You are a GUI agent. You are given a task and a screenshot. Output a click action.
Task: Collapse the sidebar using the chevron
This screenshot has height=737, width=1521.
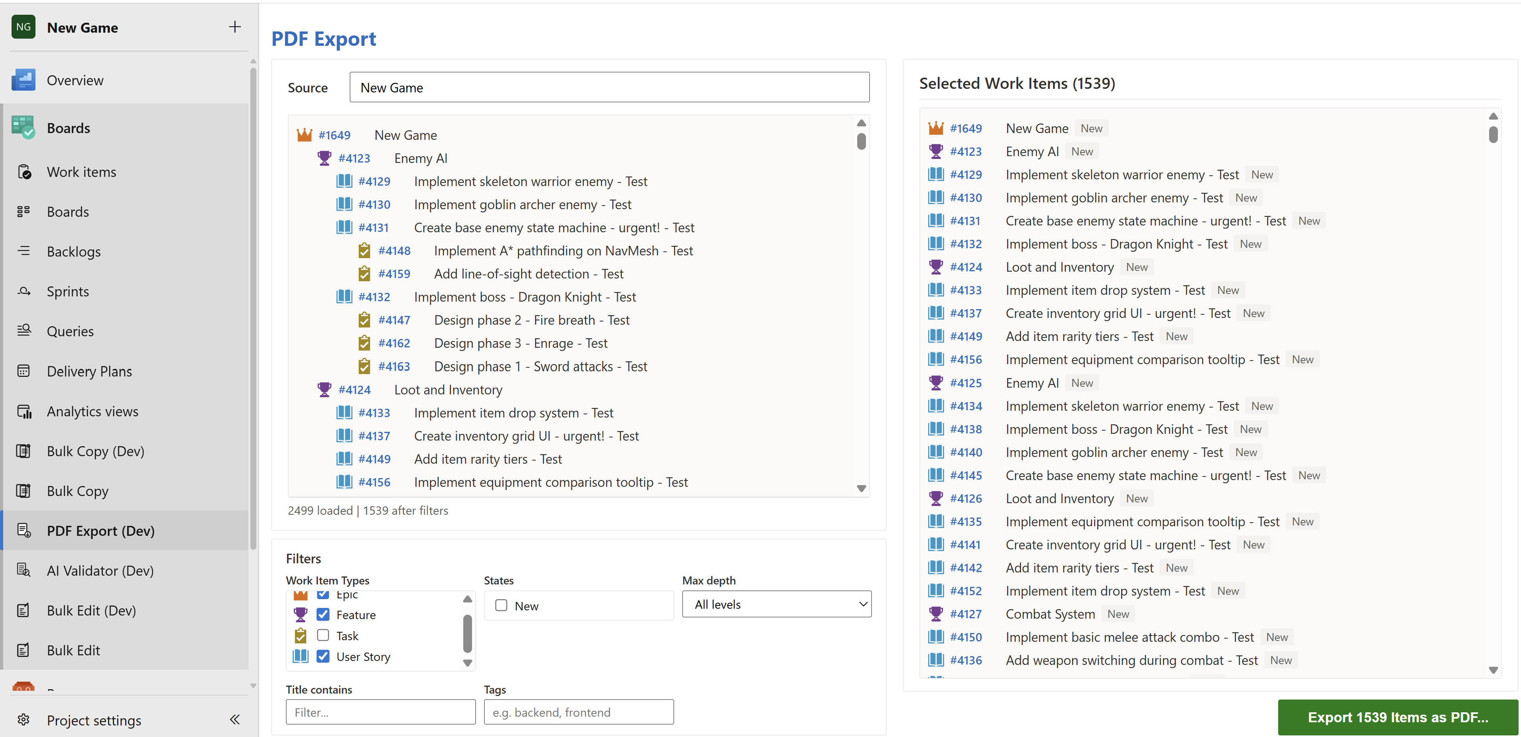pos(234,719)
